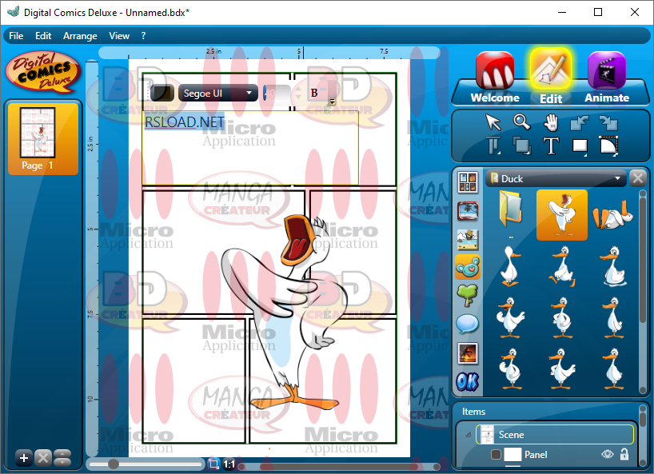Click the page reorder up/down button

62,458
